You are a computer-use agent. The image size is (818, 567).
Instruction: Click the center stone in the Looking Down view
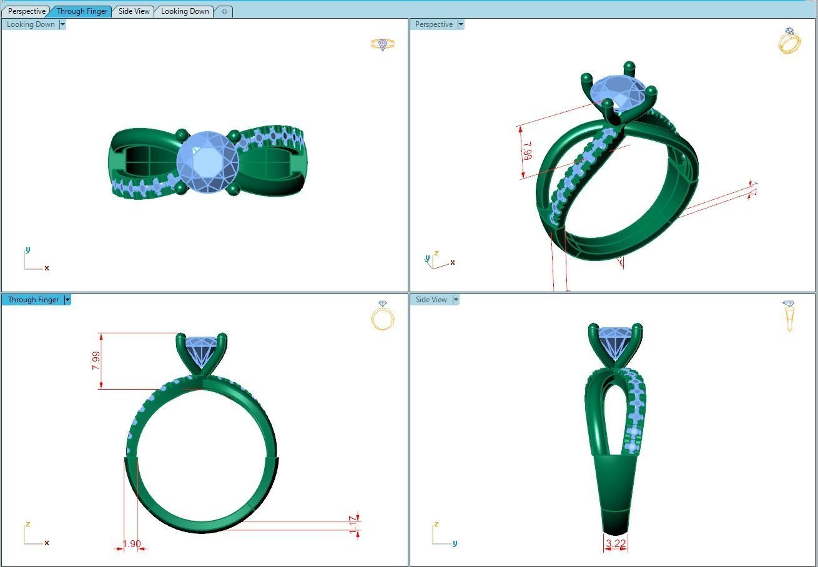pyautogui.click(x=207, y=162)
